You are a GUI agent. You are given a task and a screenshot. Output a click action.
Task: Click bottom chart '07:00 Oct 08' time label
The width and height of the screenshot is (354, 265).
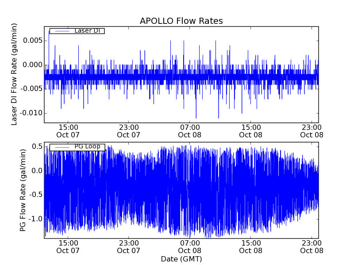[190, 247]
